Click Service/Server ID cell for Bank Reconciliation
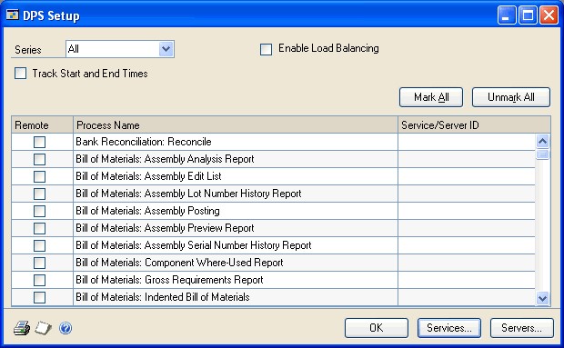The width and height of the screenshot is (564, 348). pos(467,142)
